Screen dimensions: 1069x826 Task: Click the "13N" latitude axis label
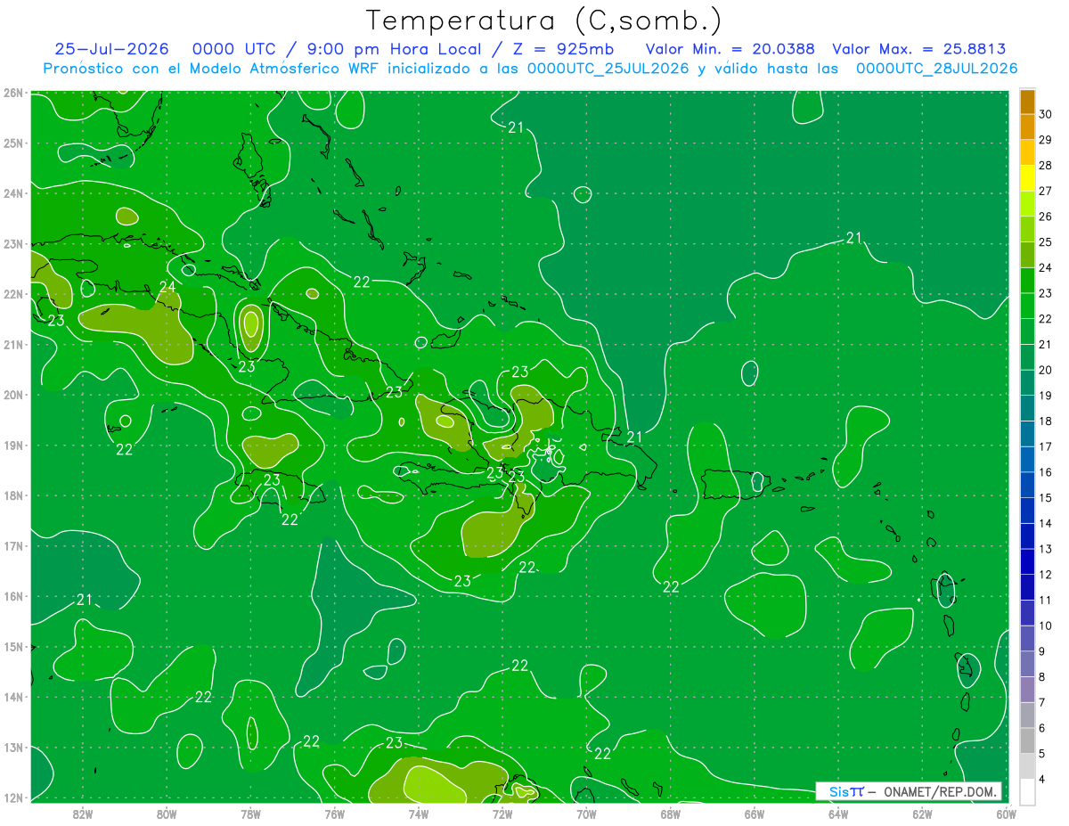pyautogui.click(x=13, y=748)
